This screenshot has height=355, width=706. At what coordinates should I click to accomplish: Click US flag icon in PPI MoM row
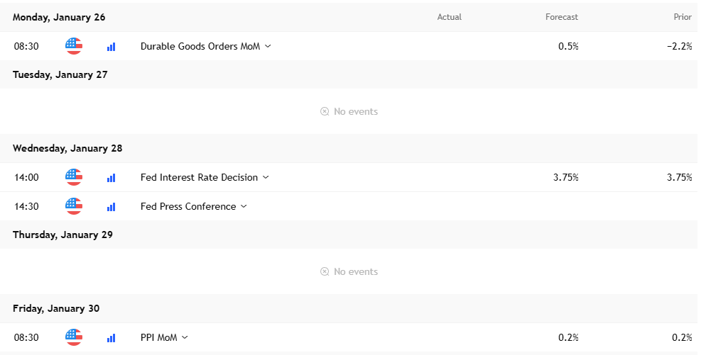click(x=74, y=337)
